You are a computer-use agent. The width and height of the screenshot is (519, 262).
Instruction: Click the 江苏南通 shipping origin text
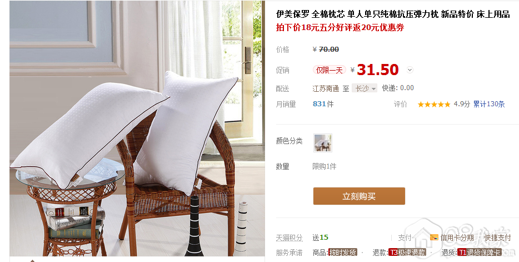pos(326,88)
